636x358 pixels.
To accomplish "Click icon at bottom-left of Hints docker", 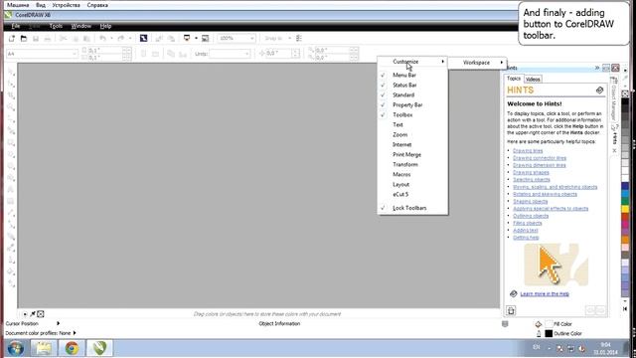I will point(511,311).
